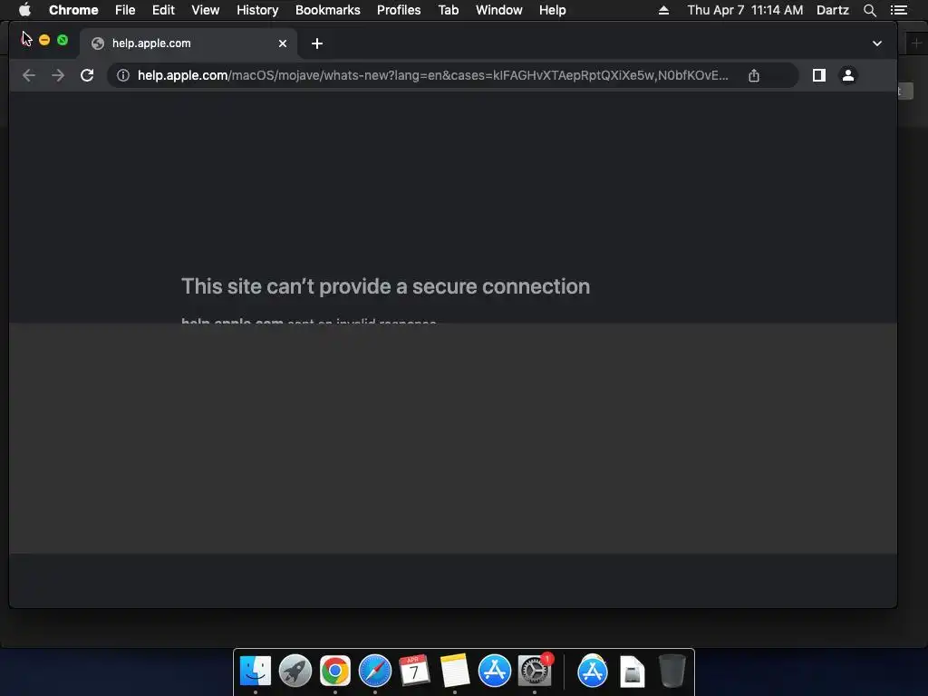Click the eject icon in menu bar
This screenshot has height=696, width=928.
(x=663, y=10)
